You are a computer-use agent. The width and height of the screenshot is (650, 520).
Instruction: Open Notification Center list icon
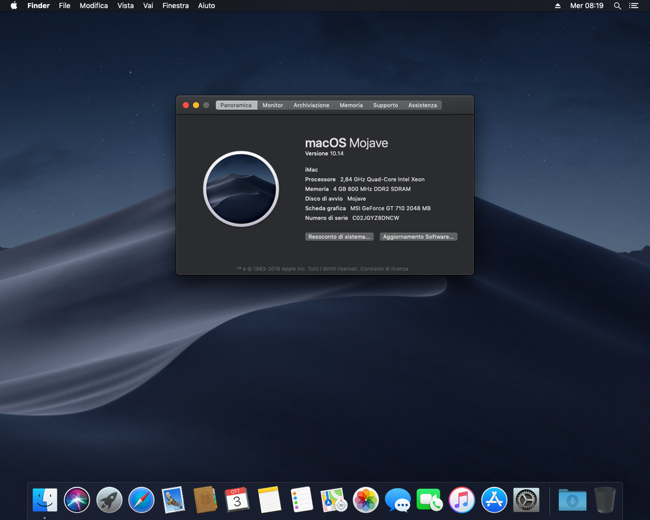(634, 6)
